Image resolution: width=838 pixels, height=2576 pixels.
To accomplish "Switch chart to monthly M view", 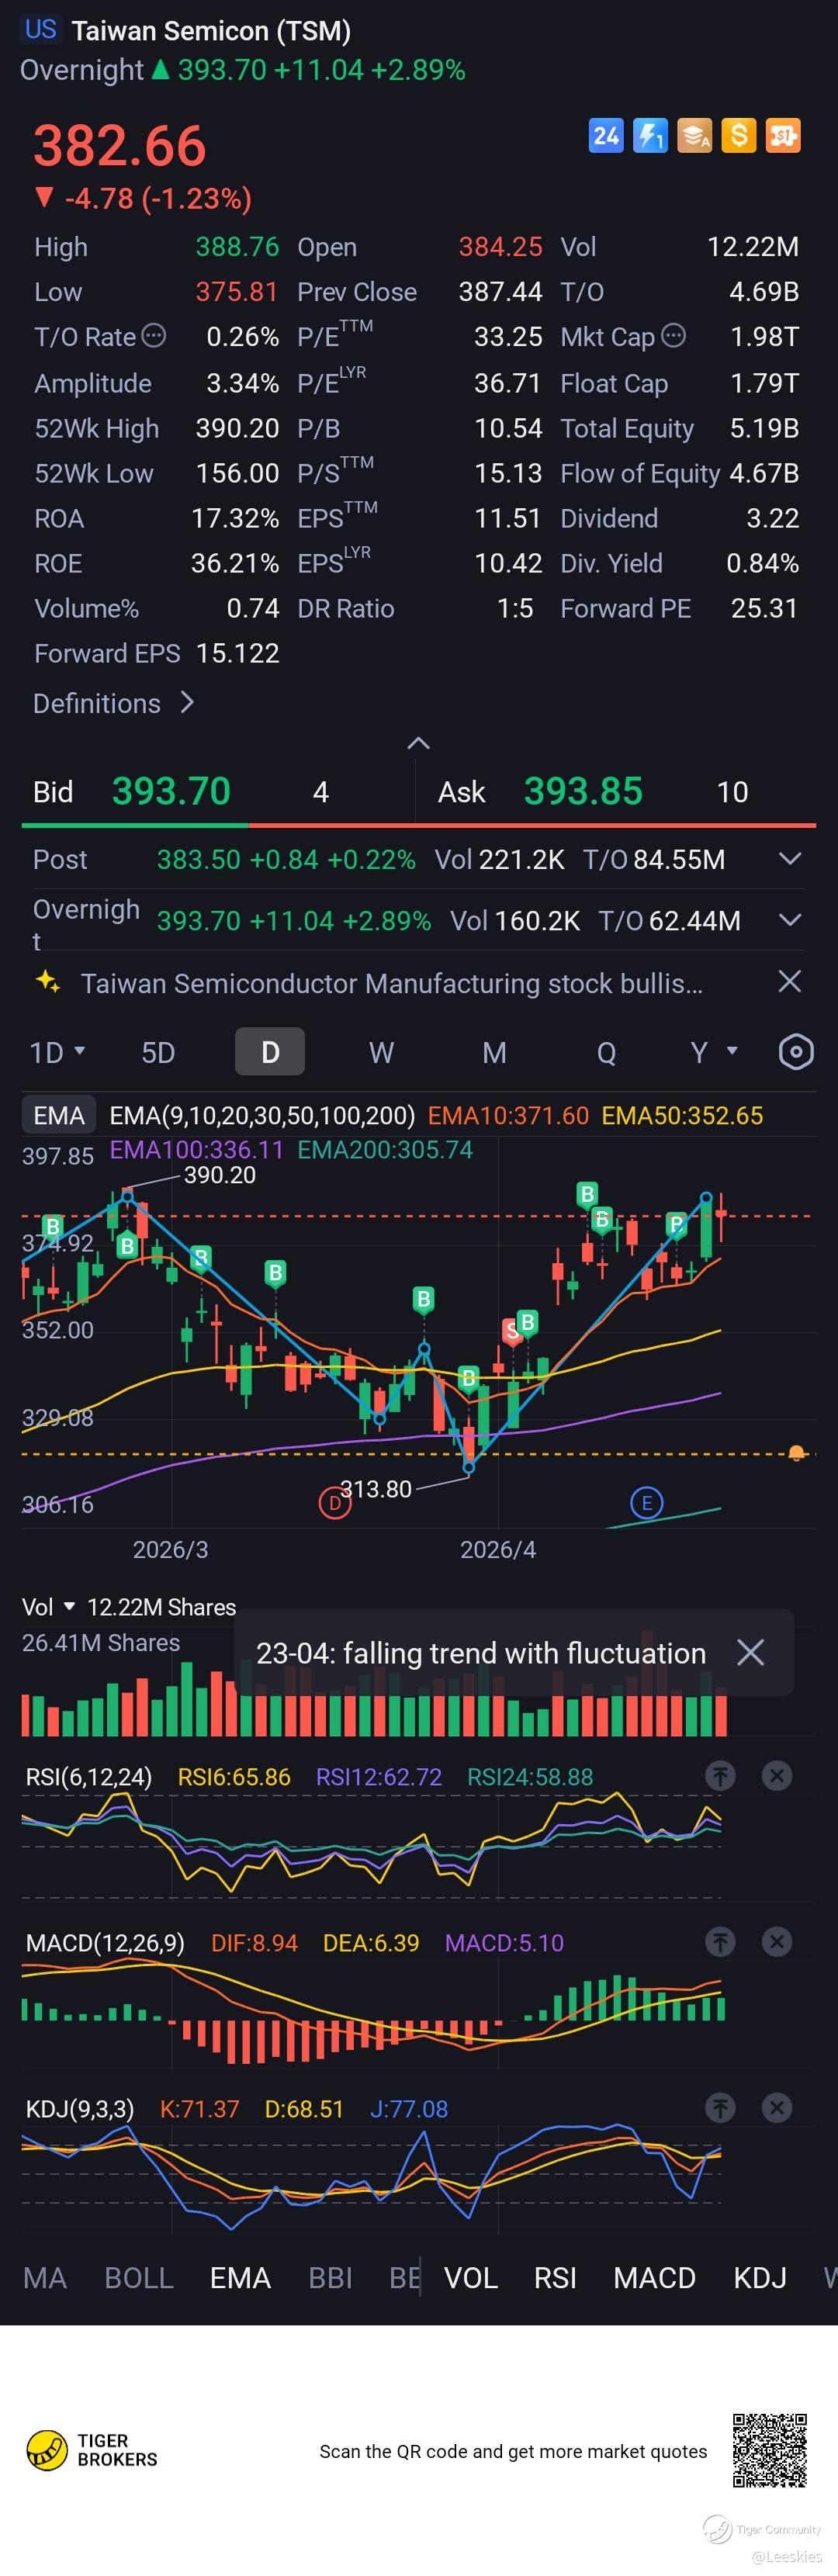I will 494,1052.
